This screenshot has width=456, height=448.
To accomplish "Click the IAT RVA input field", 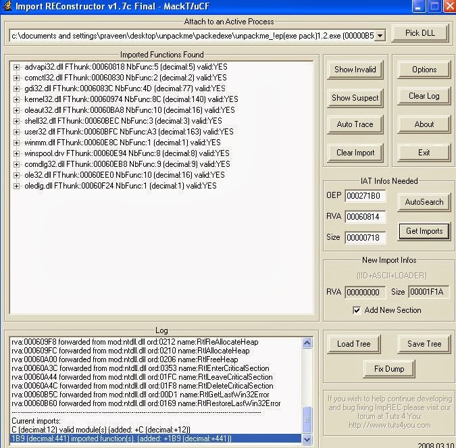I will coord(365,217).
